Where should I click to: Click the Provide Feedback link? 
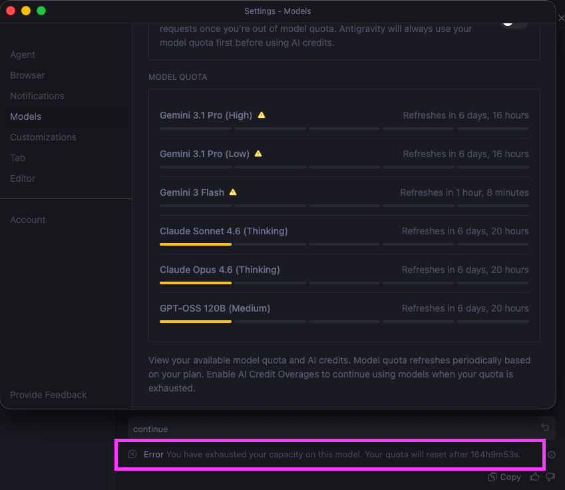point(49,395)
